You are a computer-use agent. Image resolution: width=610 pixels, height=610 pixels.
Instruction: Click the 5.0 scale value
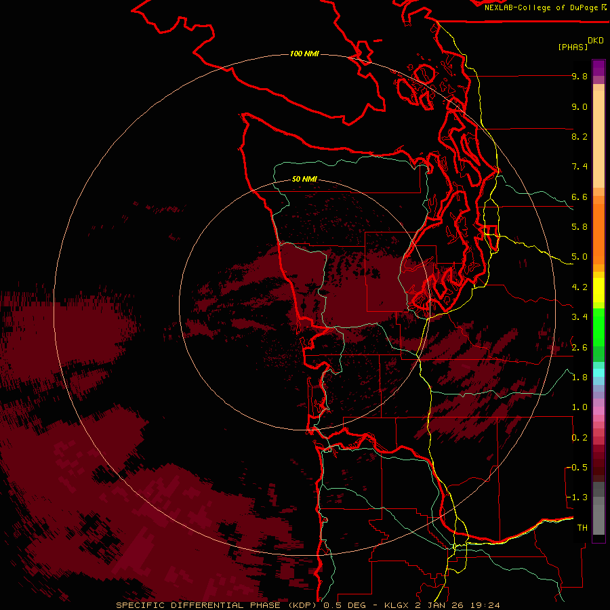coord(579,257)
